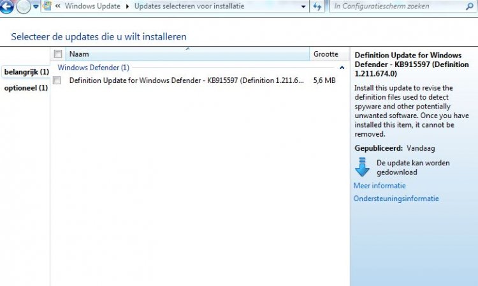Open the recent pages dropdown arrow

point(36,6)
